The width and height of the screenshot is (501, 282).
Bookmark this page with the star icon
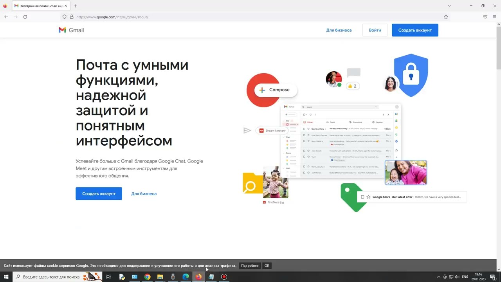click(446, 17)
